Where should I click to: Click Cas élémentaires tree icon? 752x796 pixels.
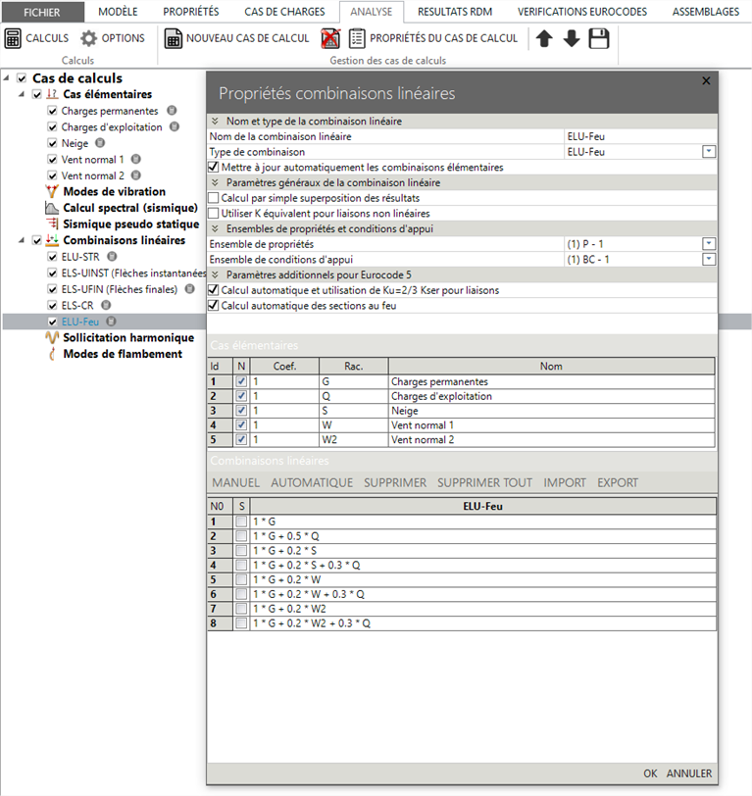tap(52, 94)
